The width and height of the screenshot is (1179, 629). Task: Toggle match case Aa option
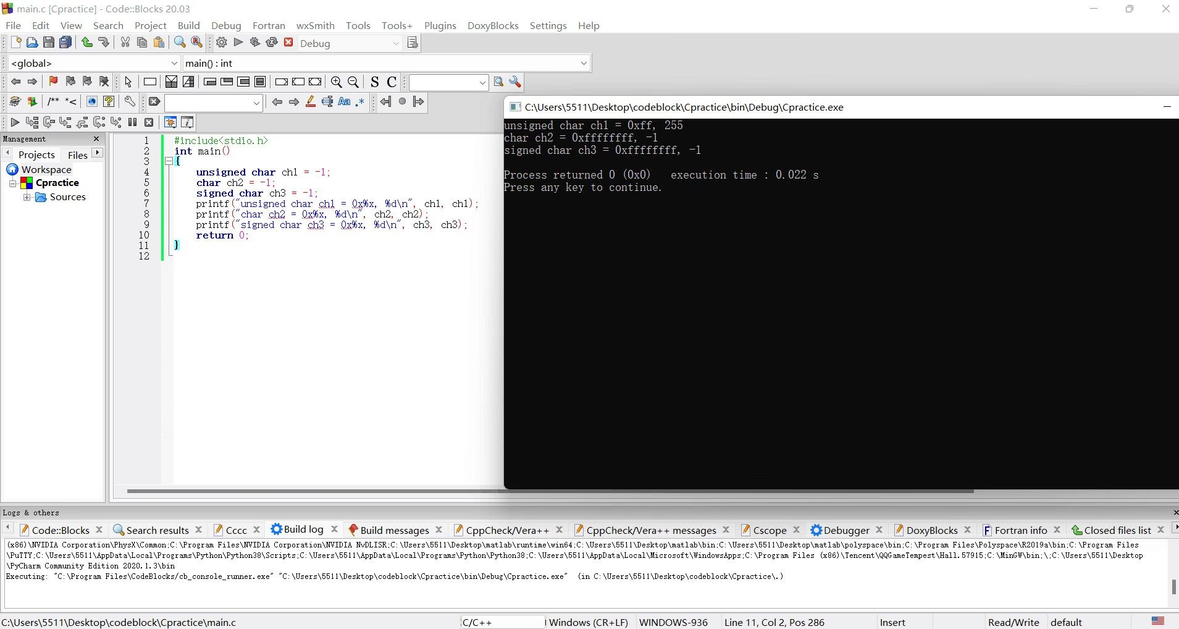click(344, 102)
